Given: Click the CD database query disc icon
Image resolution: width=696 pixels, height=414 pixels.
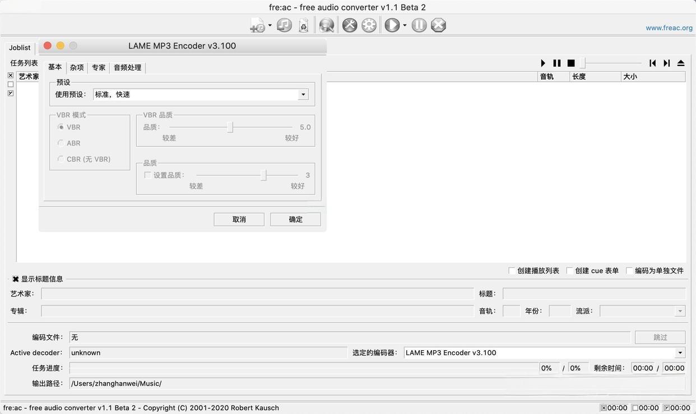Looking at the screenshot, I should tap(327, 25).
